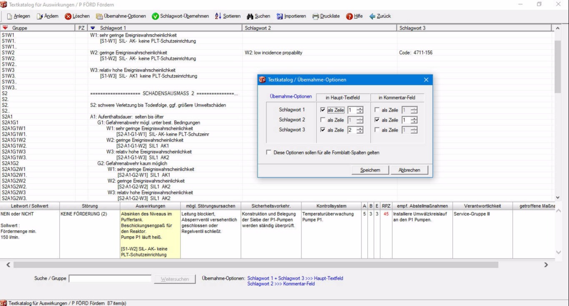Click Abbrechen in the options dialog
This screenshot has width=569, height=306.
click(409, 170)
